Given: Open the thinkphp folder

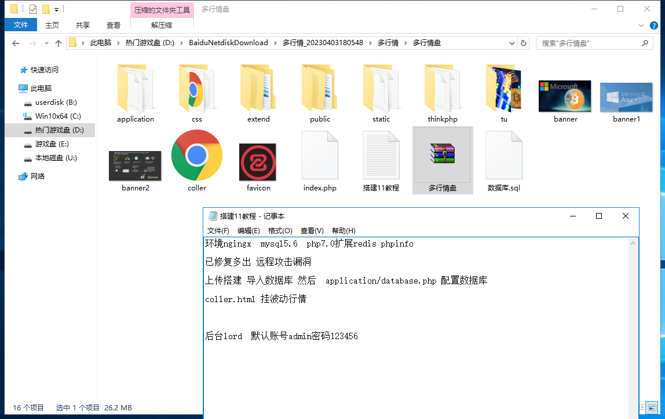Looking at the screenshot, I should coord(443,89).
